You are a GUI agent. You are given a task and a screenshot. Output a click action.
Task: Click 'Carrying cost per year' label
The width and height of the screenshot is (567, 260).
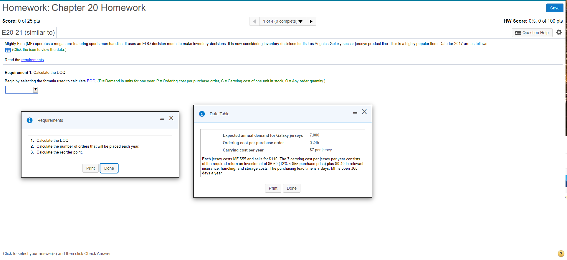pos(243,150)
